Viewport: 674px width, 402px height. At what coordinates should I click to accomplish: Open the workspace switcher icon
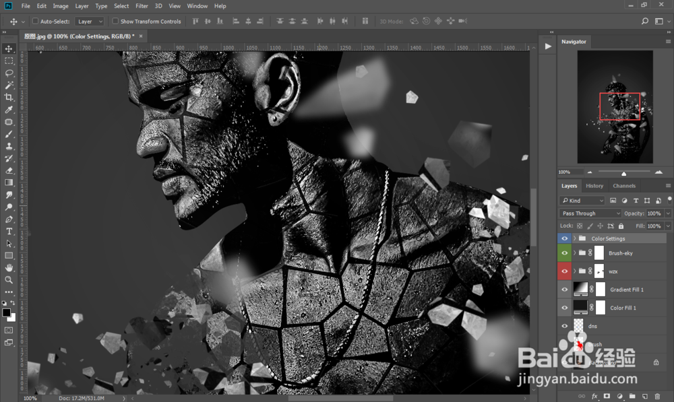[659, 21]
